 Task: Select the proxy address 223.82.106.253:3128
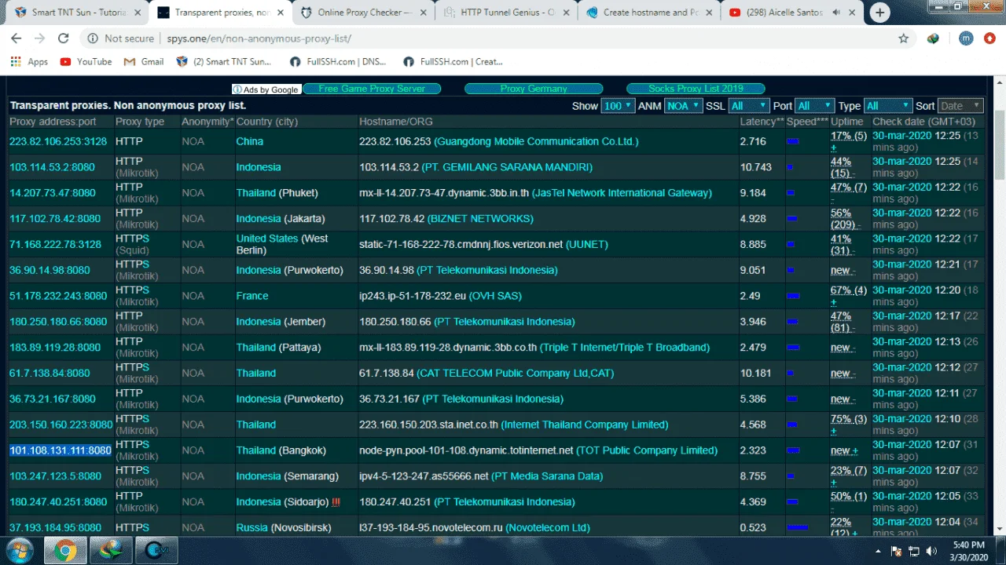point(58,141)
